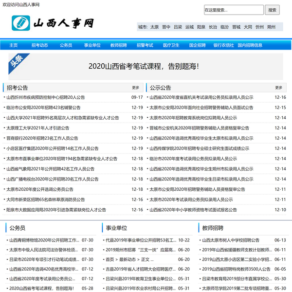Open the 主页 navigation tab
Screen dimensions: 292x292
point(13,45)
